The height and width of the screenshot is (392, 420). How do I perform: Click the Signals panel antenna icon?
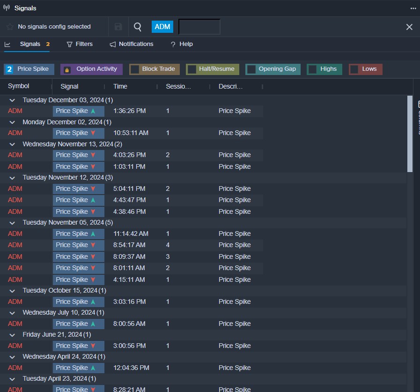coord(7,8)
